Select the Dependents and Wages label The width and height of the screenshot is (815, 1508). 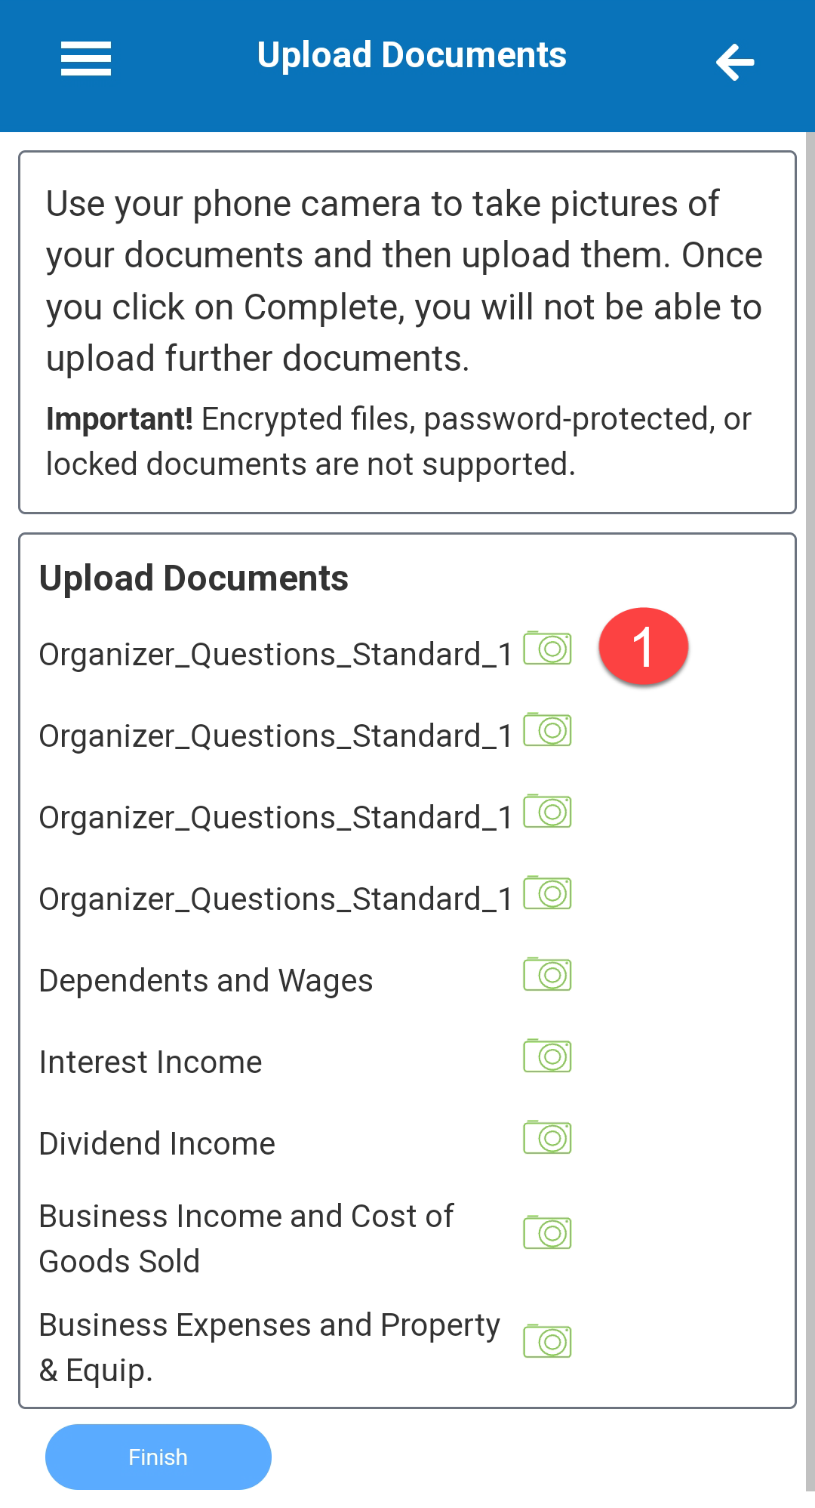tap(206, 981)
